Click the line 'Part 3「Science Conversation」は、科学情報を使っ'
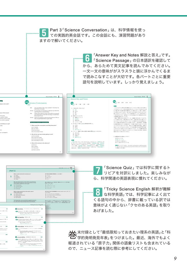This screenshot has width=187, height=266. pos(98,30)
